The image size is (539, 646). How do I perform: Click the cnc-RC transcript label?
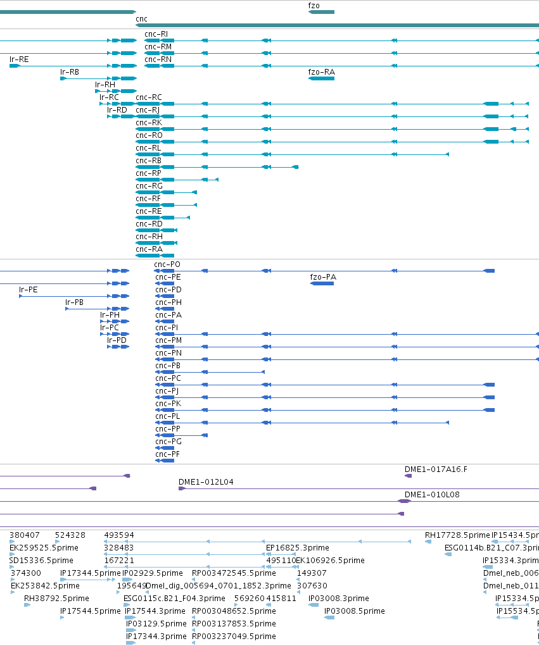(x=149, y=97)
